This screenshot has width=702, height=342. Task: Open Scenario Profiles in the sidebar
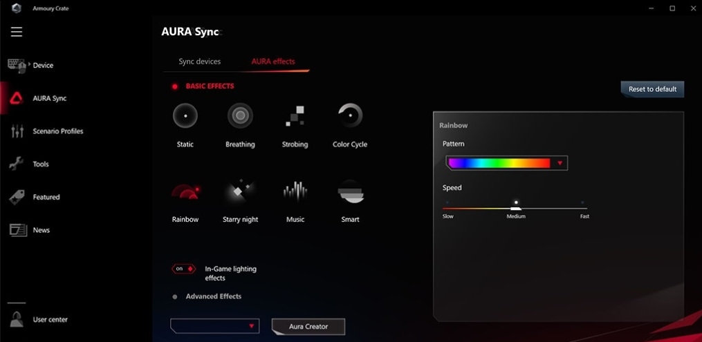click(x=58, y=131)
